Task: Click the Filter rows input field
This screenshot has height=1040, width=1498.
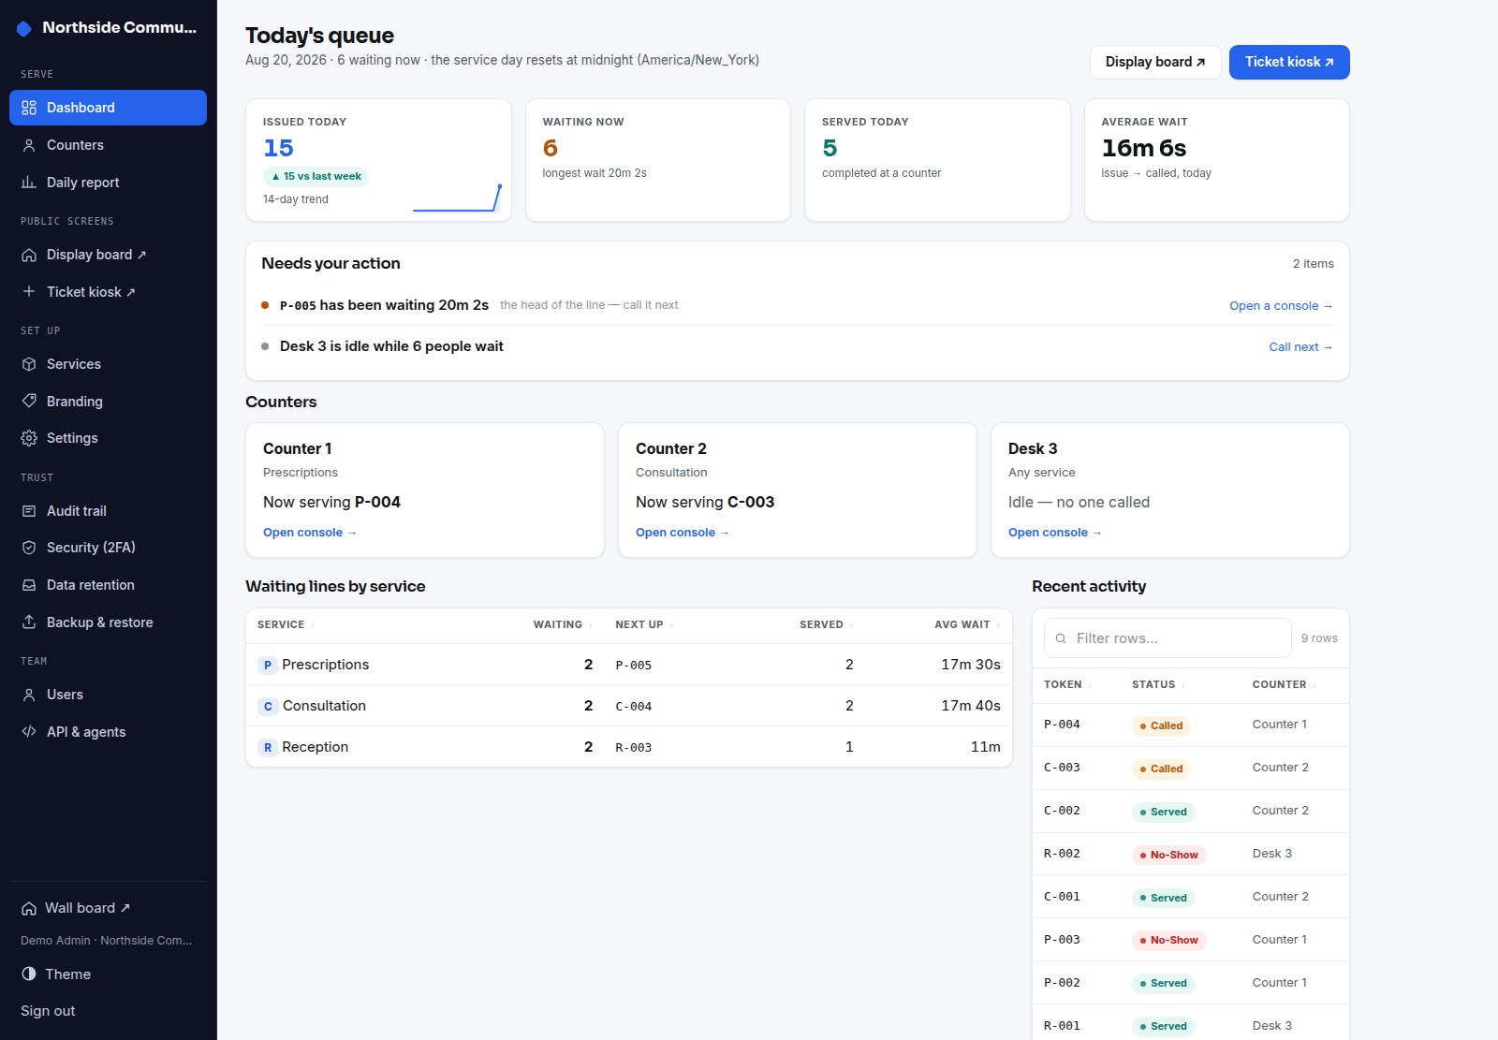Action: (1168, 638)
